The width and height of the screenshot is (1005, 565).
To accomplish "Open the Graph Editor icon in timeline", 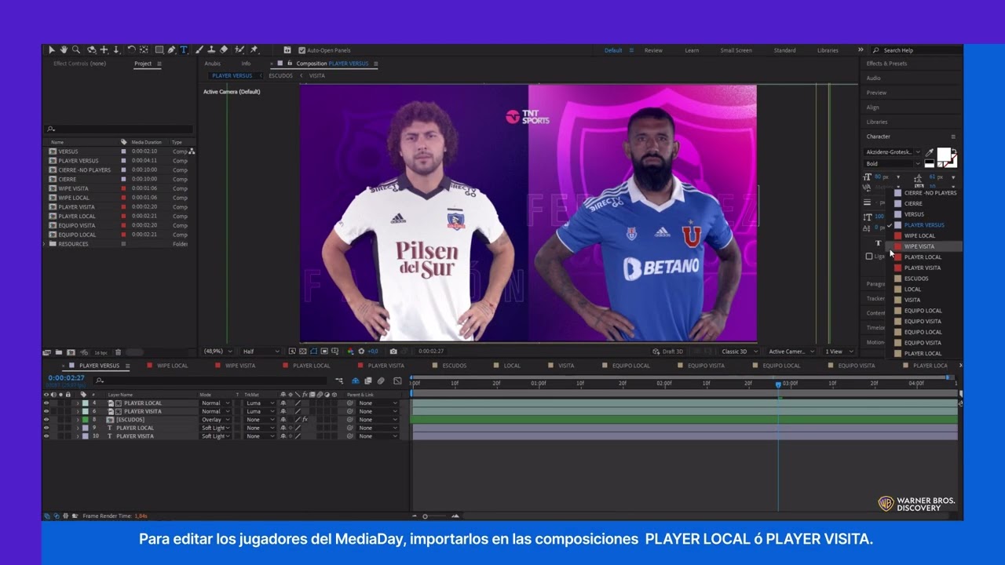I will click(x=397, y=381).
